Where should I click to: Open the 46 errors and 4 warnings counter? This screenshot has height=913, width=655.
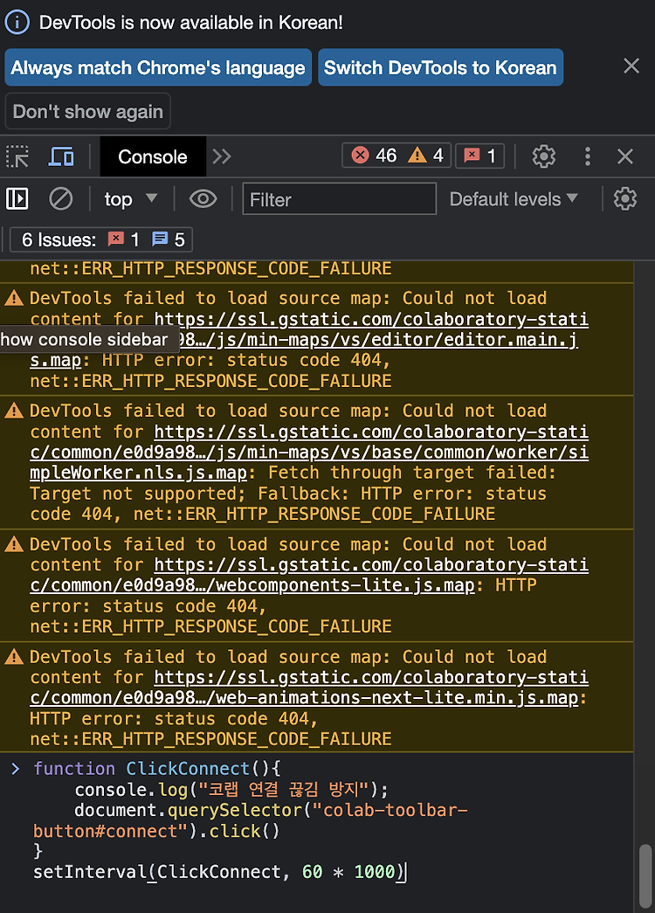396,156
